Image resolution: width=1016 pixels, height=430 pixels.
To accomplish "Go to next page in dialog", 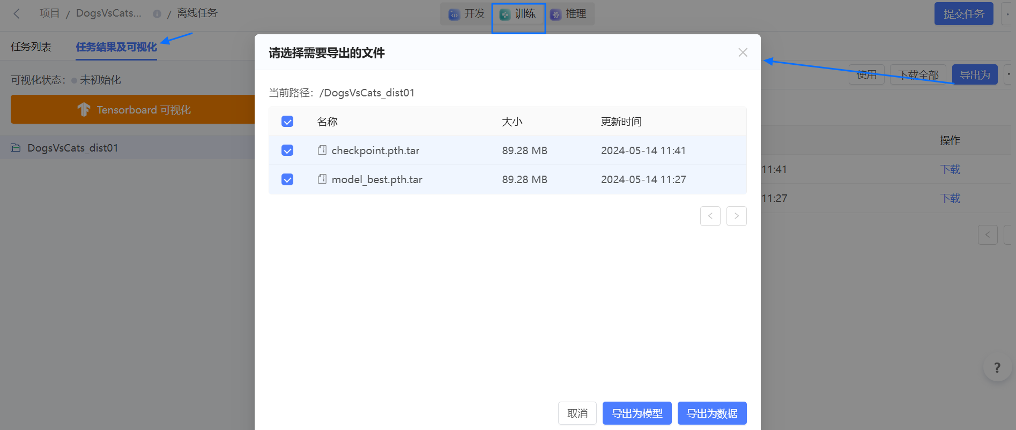I will pos(736,216).
